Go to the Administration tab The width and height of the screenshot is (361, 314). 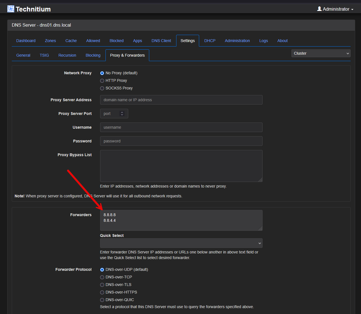[237, 41]
